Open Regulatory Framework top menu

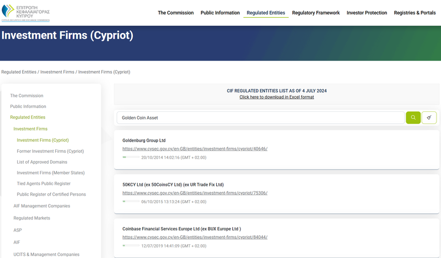tap(315, 13)
